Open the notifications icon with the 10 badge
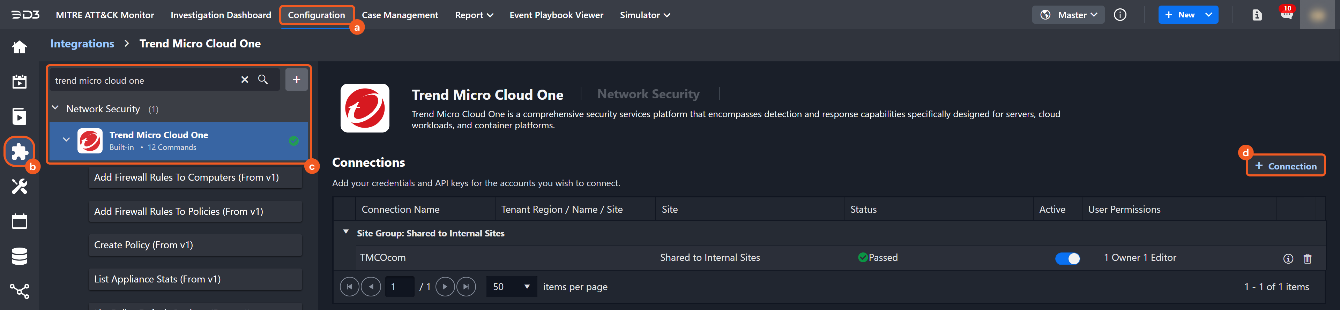 pos(1286,15)
